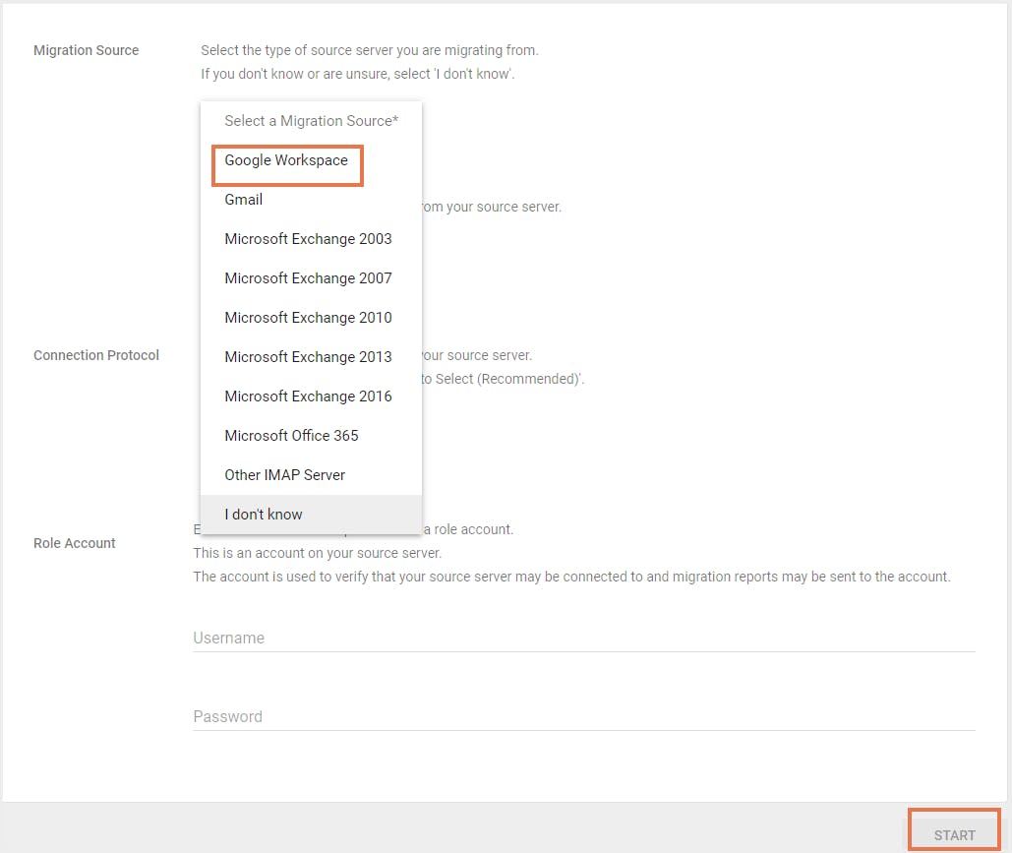Image resolution: width=1012 pixels, height=853 pixels.
Task: Click the Migration Source section label
Action: coord(87,50)
